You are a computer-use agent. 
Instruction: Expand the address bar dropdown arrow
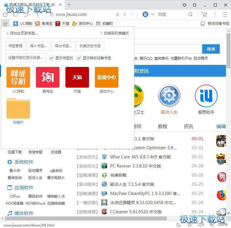coord(131,14)
